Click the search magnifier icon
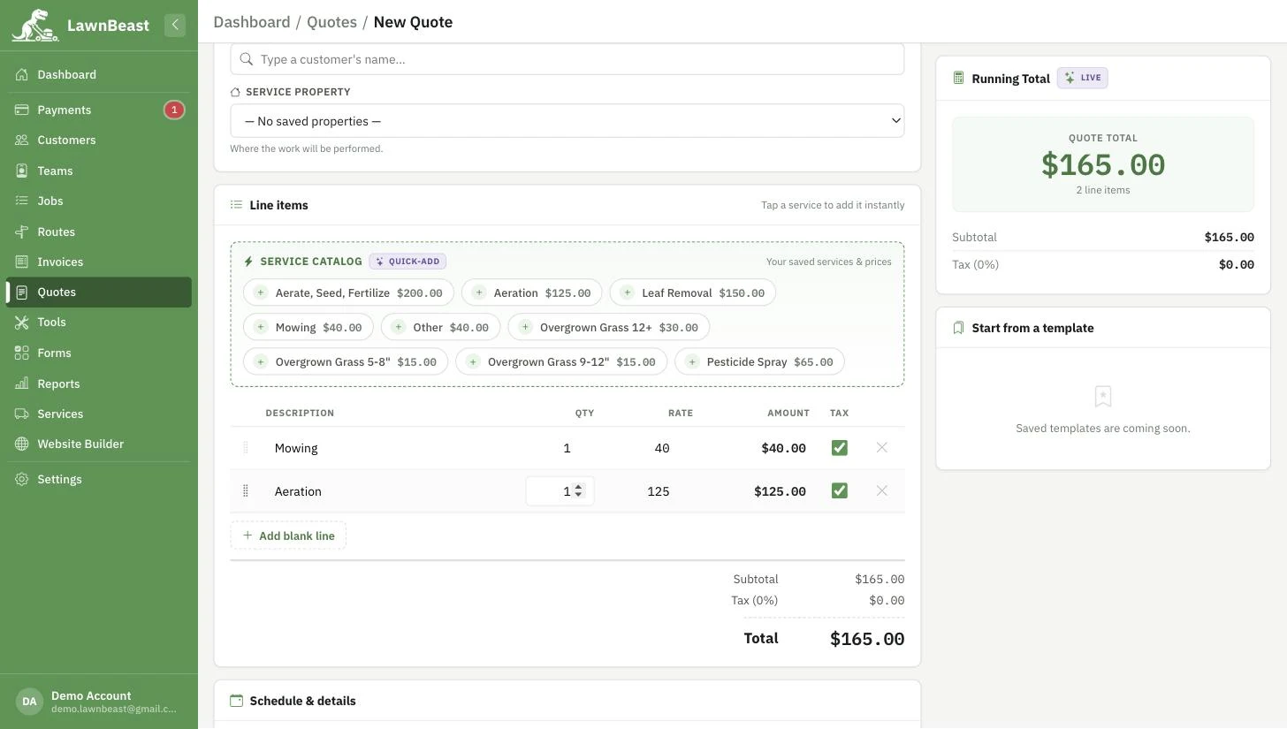The image size is (1287, 729). point(246,59)
